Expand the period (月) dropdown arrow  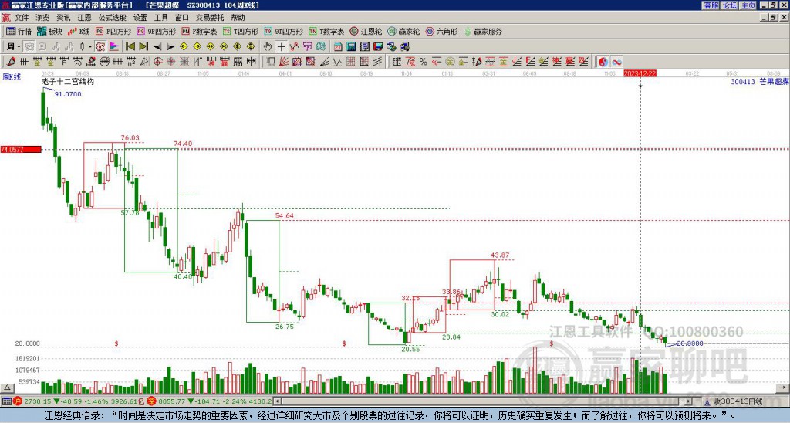19,47
